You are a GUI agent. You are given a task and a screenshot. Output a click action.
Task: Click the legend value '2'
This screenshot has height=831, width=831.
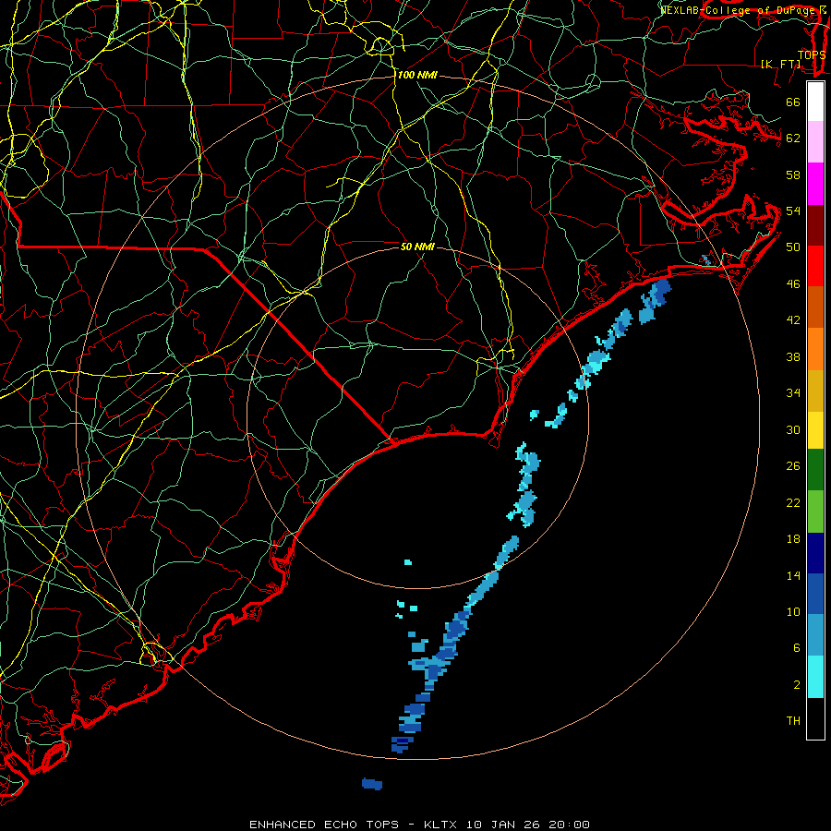[797, 685]
